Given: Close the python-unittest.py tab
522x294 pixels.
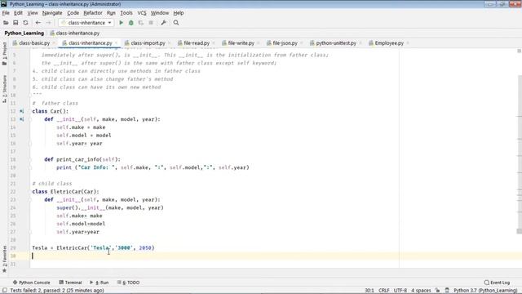Looking at the screenshot, I should tap(361, 43).
